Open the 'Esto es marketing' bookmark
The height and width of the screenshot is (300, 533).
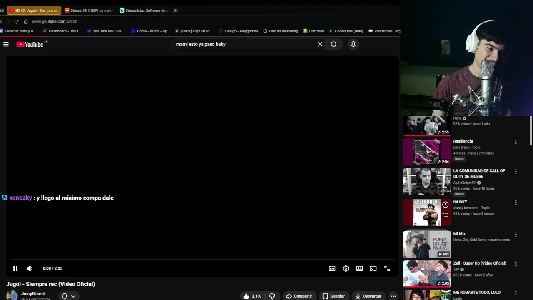coord(281,31)
